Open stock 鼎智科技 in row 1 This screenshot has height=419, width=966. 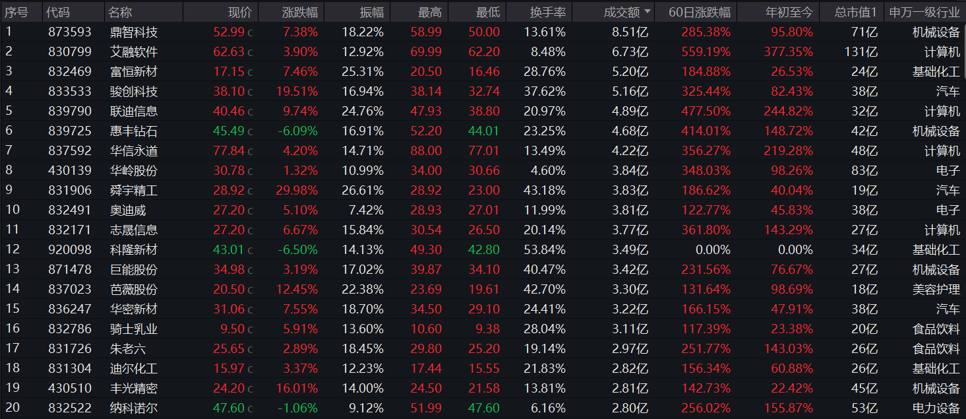134,32
